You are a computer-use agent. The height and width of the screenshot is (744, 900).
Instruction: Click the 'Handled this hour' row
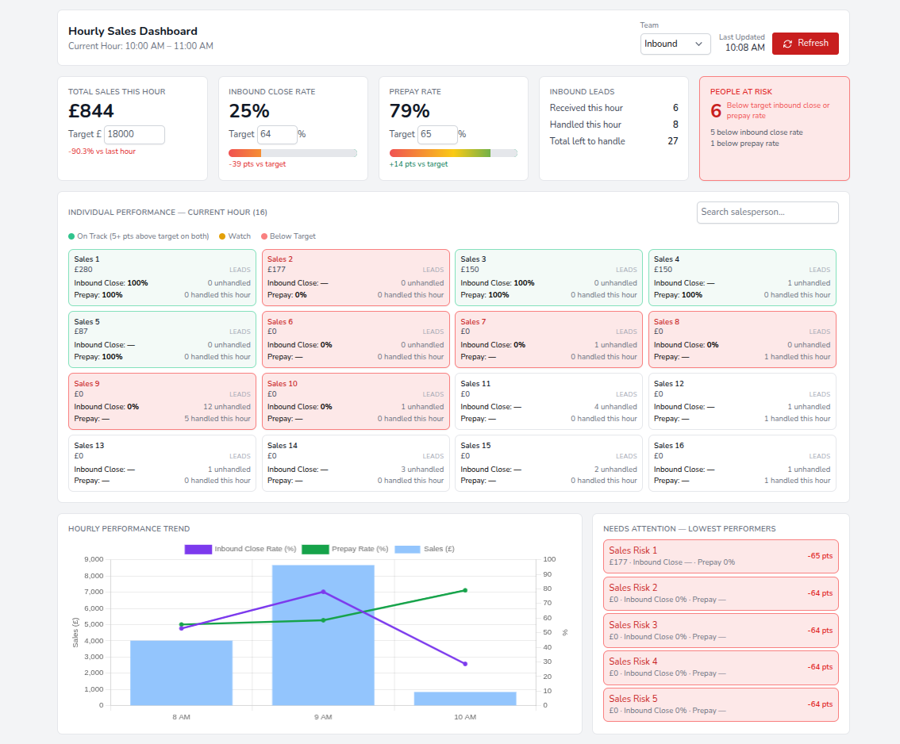click(613, 125)
